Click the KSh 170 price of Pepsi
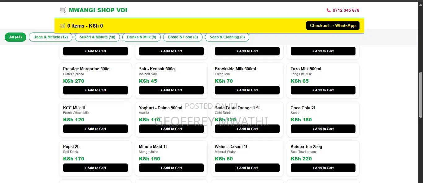 (74, 159)
